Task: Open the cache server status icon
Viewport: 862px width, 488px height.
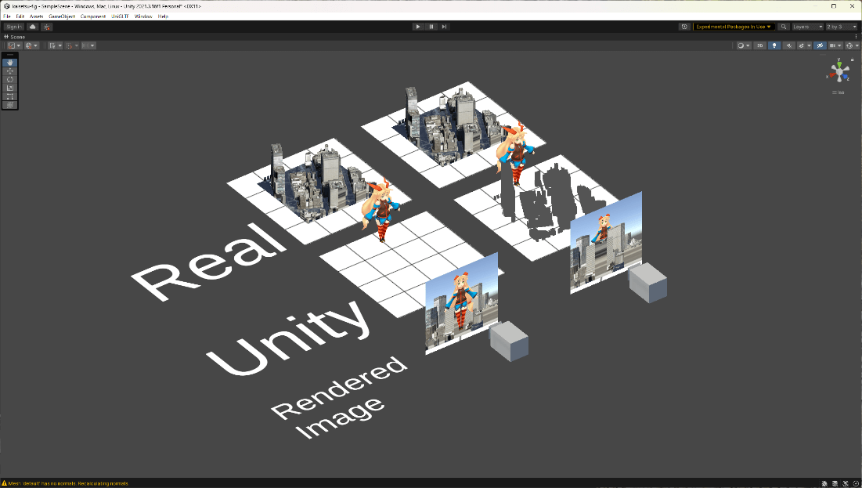Action: tap(835, 483)
